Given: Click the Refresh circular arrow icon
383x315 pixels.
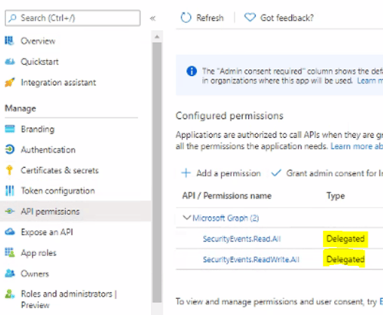Looking at the screenshot, I should [x=185, y=18].
